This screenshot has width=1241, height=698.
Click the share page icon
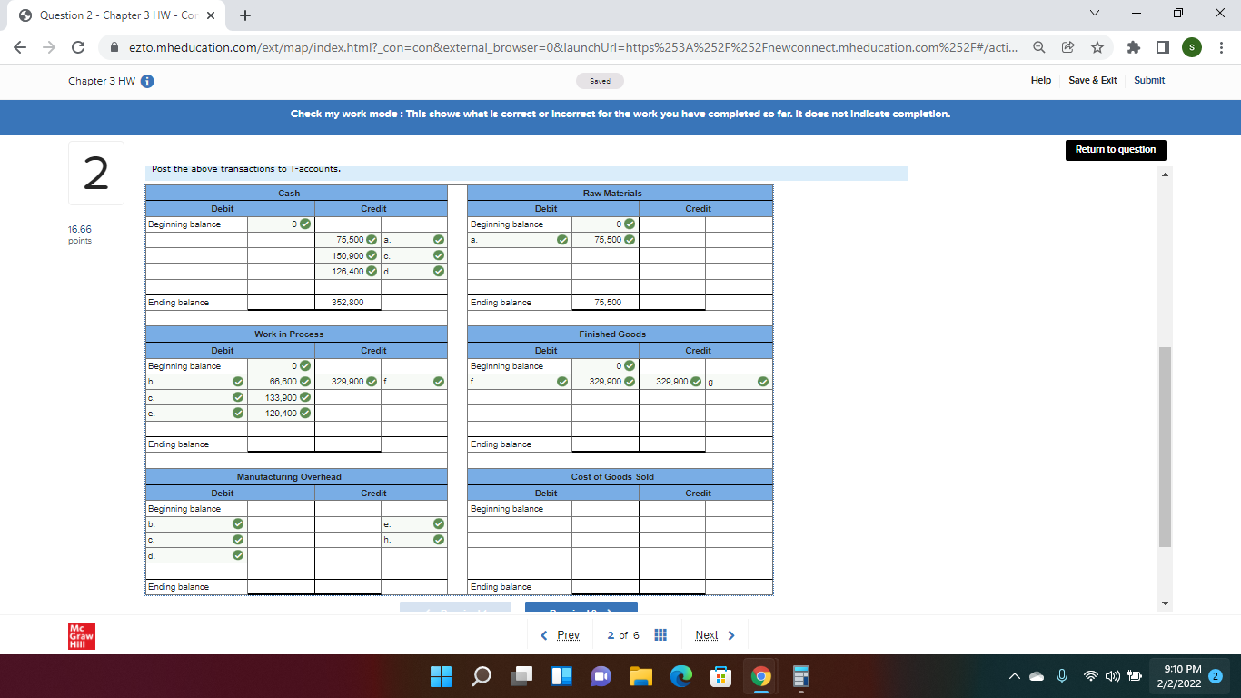click(x=1067, y=46)
